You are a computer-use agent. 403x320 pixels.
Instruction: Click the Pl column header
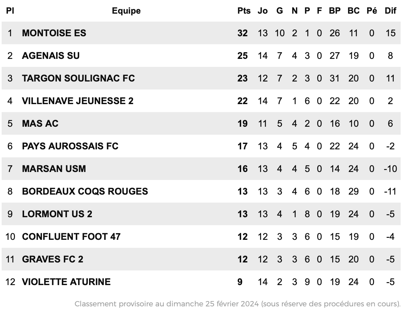pos(10,11)
